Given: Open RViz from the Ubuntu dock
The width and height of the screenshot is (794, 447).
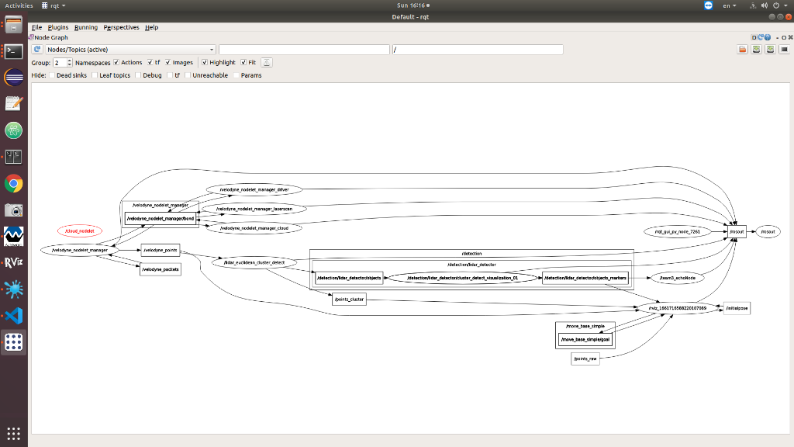Looking at the screenshot, I should tap(14, 262).
